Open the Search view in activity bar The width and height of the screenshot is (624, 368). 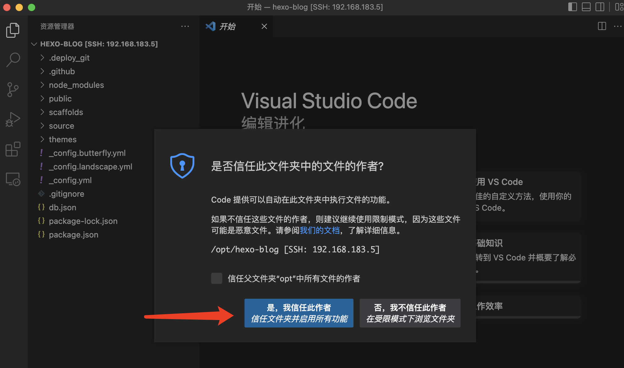pos(13,59)
